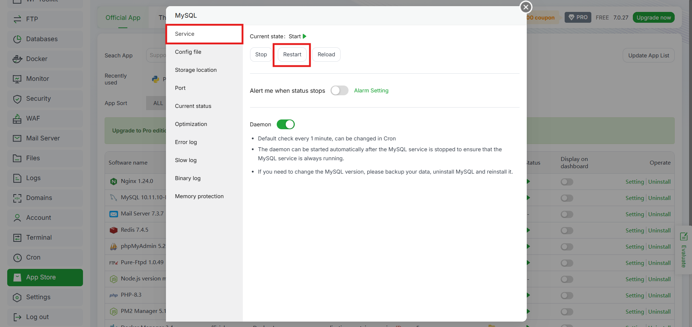
Task: Open the WAF sidebar icon
Action: pos(17,118)
